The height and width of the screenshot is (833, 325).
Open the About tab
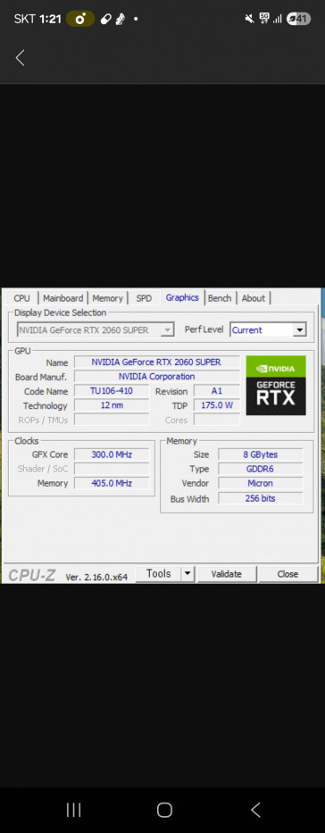254,298
